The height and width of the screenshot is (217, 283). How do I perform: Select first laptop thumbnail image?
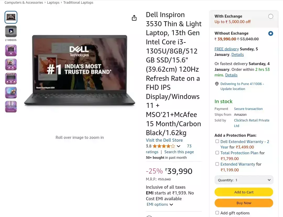(x=11, y=17)
